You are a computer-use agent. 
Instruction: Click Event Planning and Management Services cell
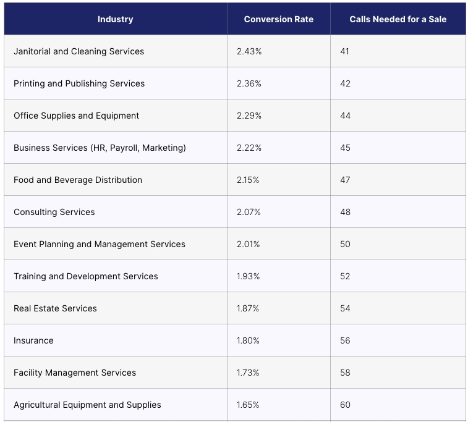click(100, 244)
